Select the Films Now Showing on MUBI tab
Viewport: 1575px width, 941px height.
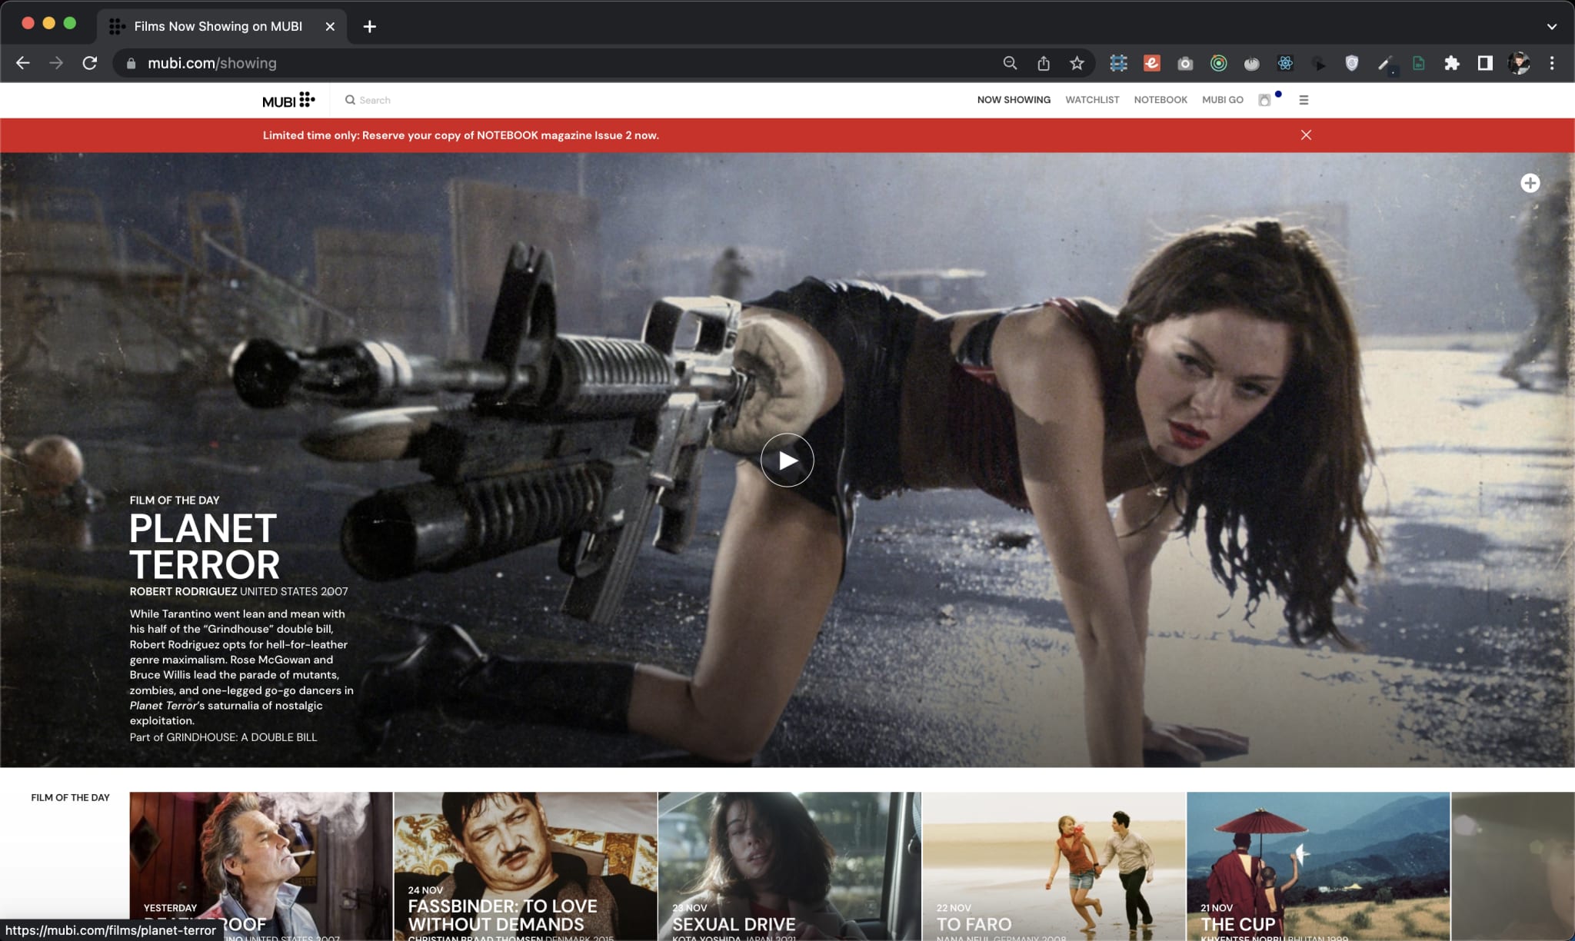tap(218, 26)
